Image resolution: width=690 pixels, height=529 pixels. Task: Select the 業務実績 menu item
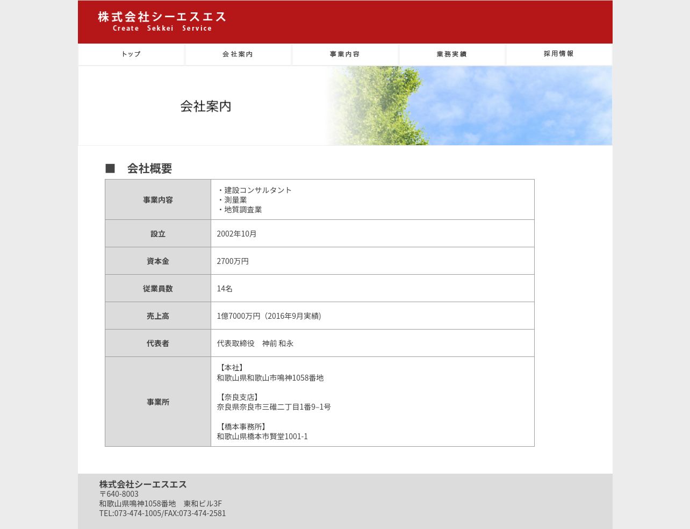tap(452, 54)
